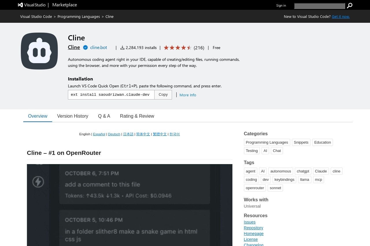Open the Rating & Review tab
This screenshot has width=370, height=246.
(137, 116)
